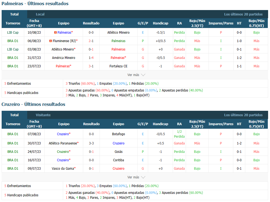Viewport: 270px width, 202px height.
Task: Open the 2-1 result of Fluminense vs Palmeiras
Action: tap(91, 41)
